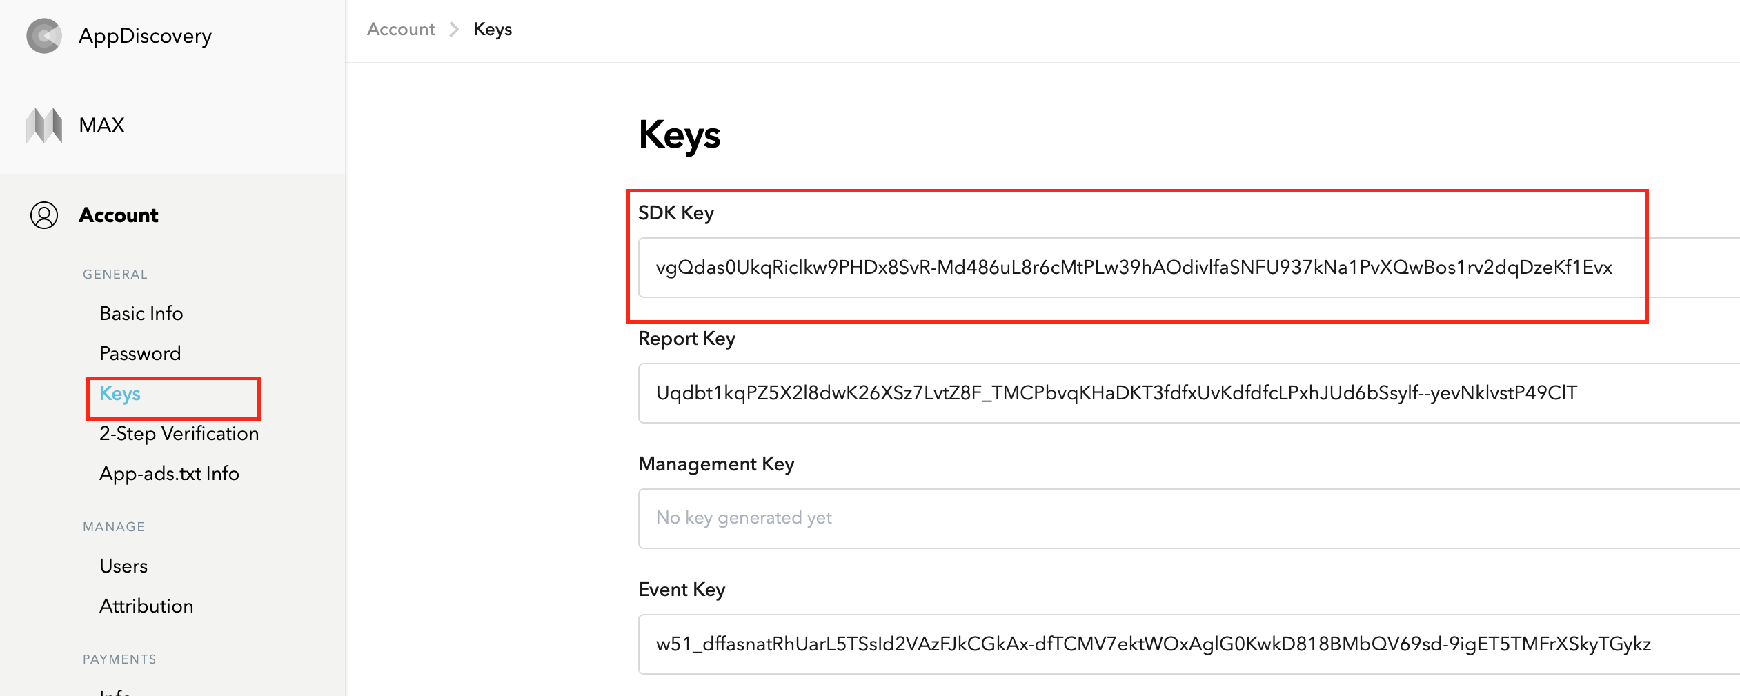Navigate to the Users page
Screen dimensions: 1740x696
(123, 566)
